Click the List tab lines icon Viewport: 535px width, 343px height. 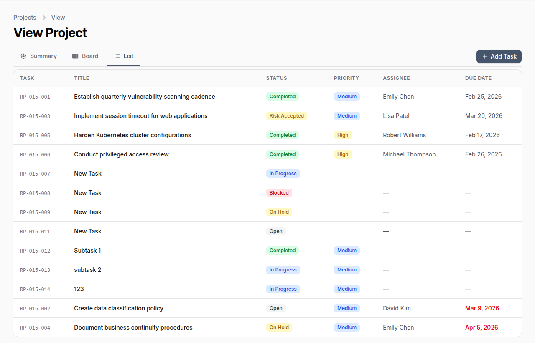click(x=117, y=56)
